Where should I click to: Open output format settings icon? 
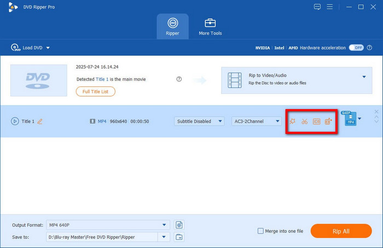pyautogui.click(x=179, y=225)
